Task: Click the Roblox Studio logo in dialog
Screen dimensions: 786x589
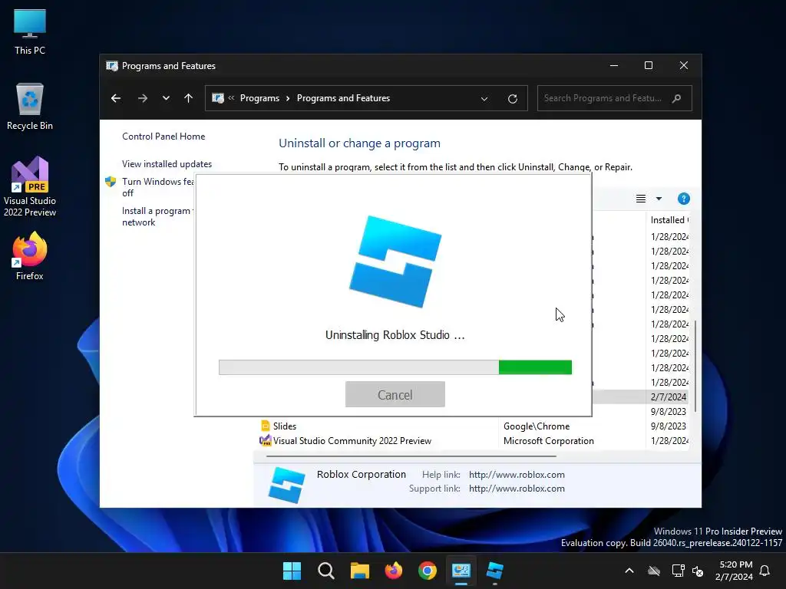Action: tap(395, 262)
